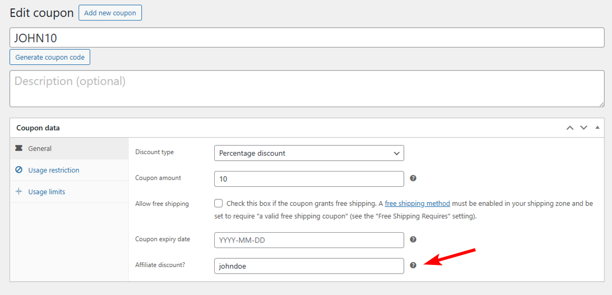
Task: Select the Coupon expiry date field
Action: click(309, 240)
